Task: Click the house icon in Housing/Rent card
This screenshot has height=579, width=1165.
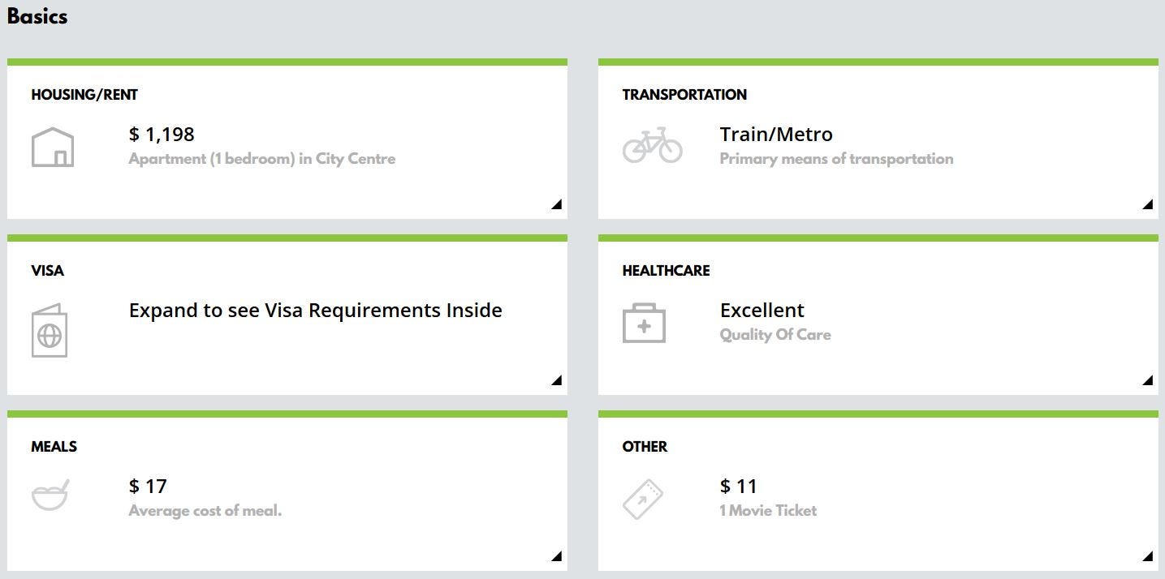Action: click(53, 148)
